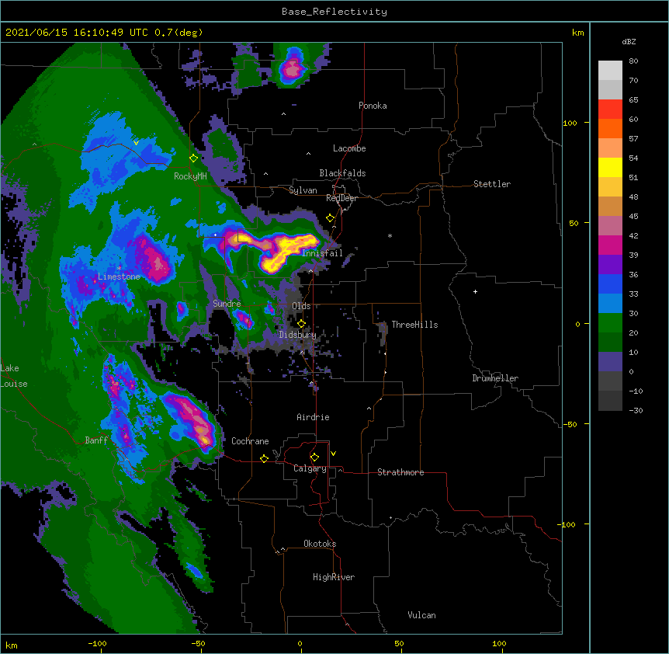Click the yellow V marker northwest of RockyMH

pos(136,143)
